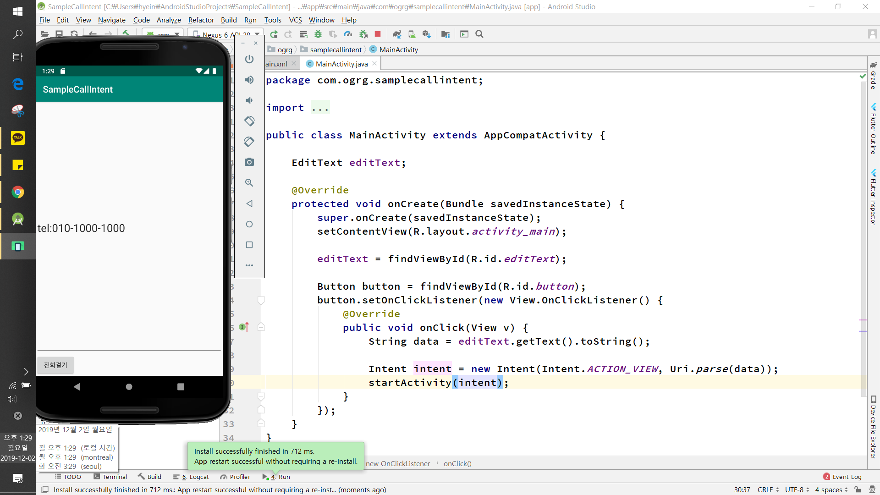Collapse the onClick method fold marker
880x495 pixels.
(261, 327)
